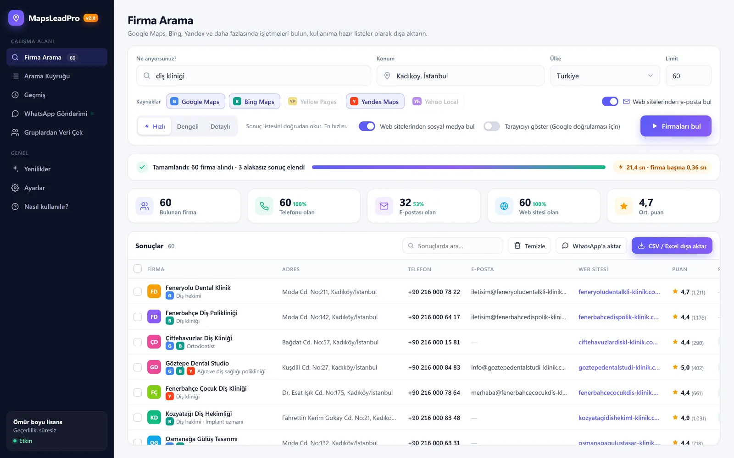This screenshot has width=734, height=458.
Task: Disable the Web sitelerinden e-posta bul switch
Action: click(610, 102)
